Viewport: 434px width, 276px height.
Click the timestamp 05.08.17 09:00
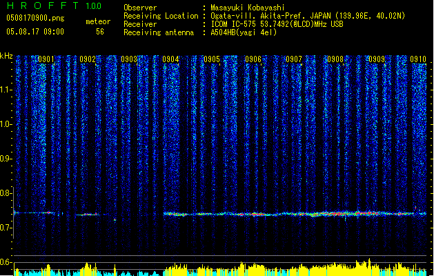click(35, 32)
